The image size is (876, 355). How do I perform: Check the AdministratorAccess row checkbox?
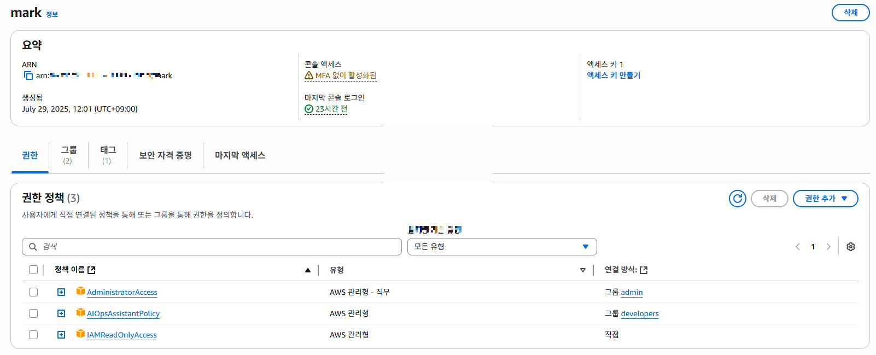33,292
